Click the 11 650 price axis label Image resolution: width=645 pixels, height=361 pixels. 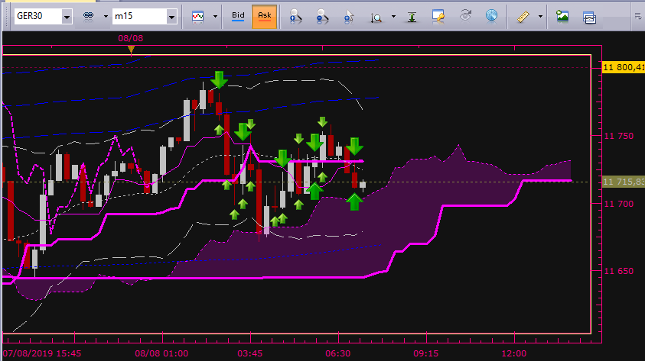(619, 271)
